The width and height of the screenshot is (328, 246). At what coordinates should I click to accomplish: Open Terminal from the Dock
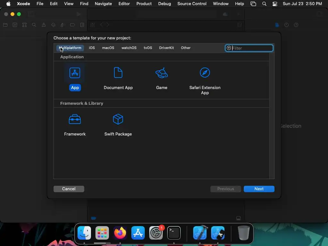tap(174, 233)
